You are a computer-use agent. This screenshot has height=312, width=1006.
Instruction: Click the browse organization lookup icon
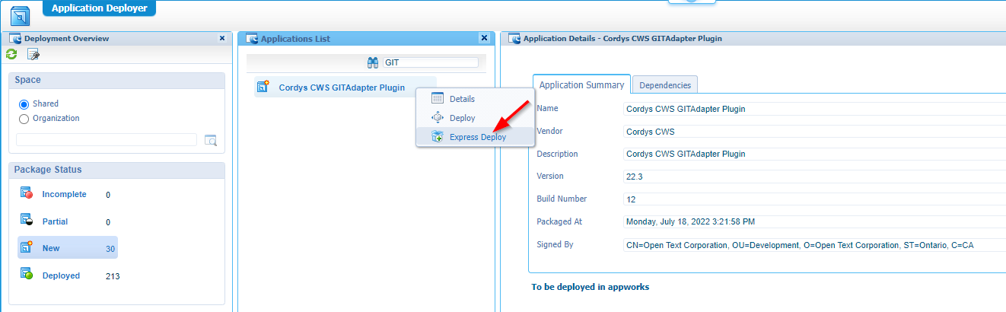211,140
